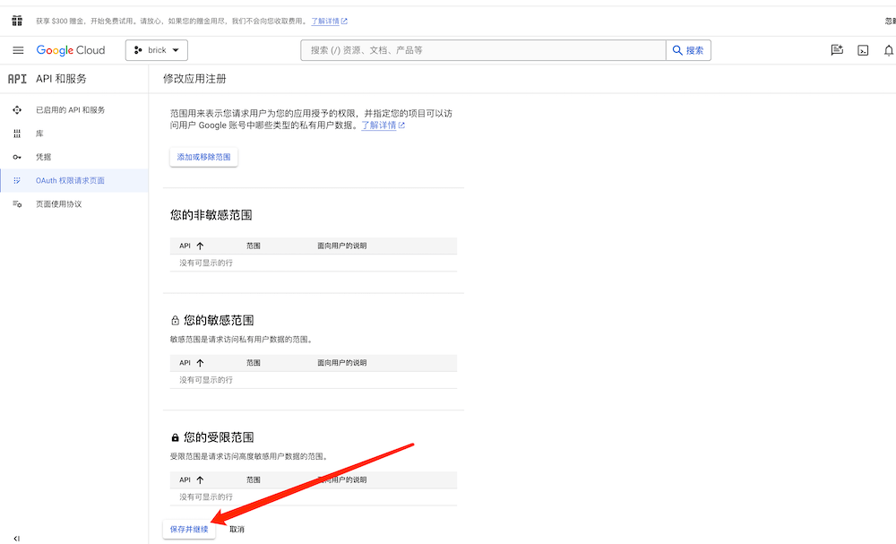Sort restricted scopes by API arrow
This screenshot has height=544, width=896.
tap(199, 480)
